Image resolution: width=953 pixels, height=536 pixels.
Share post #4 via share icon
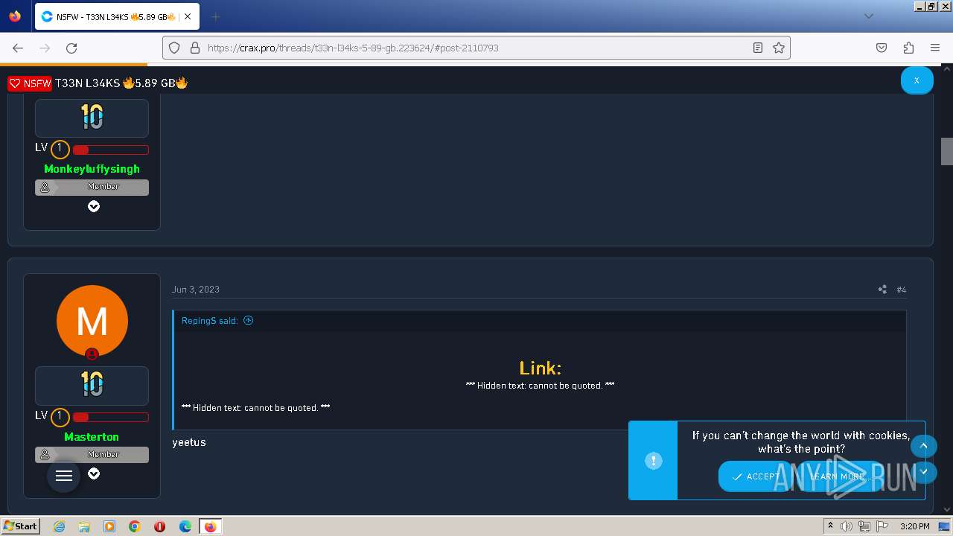pos(882,290)
